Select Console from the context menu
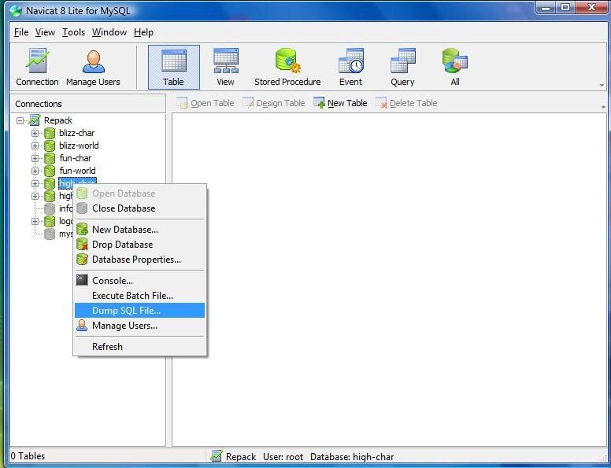This screenshot has height=468, width=611. (x=139, y=281)
